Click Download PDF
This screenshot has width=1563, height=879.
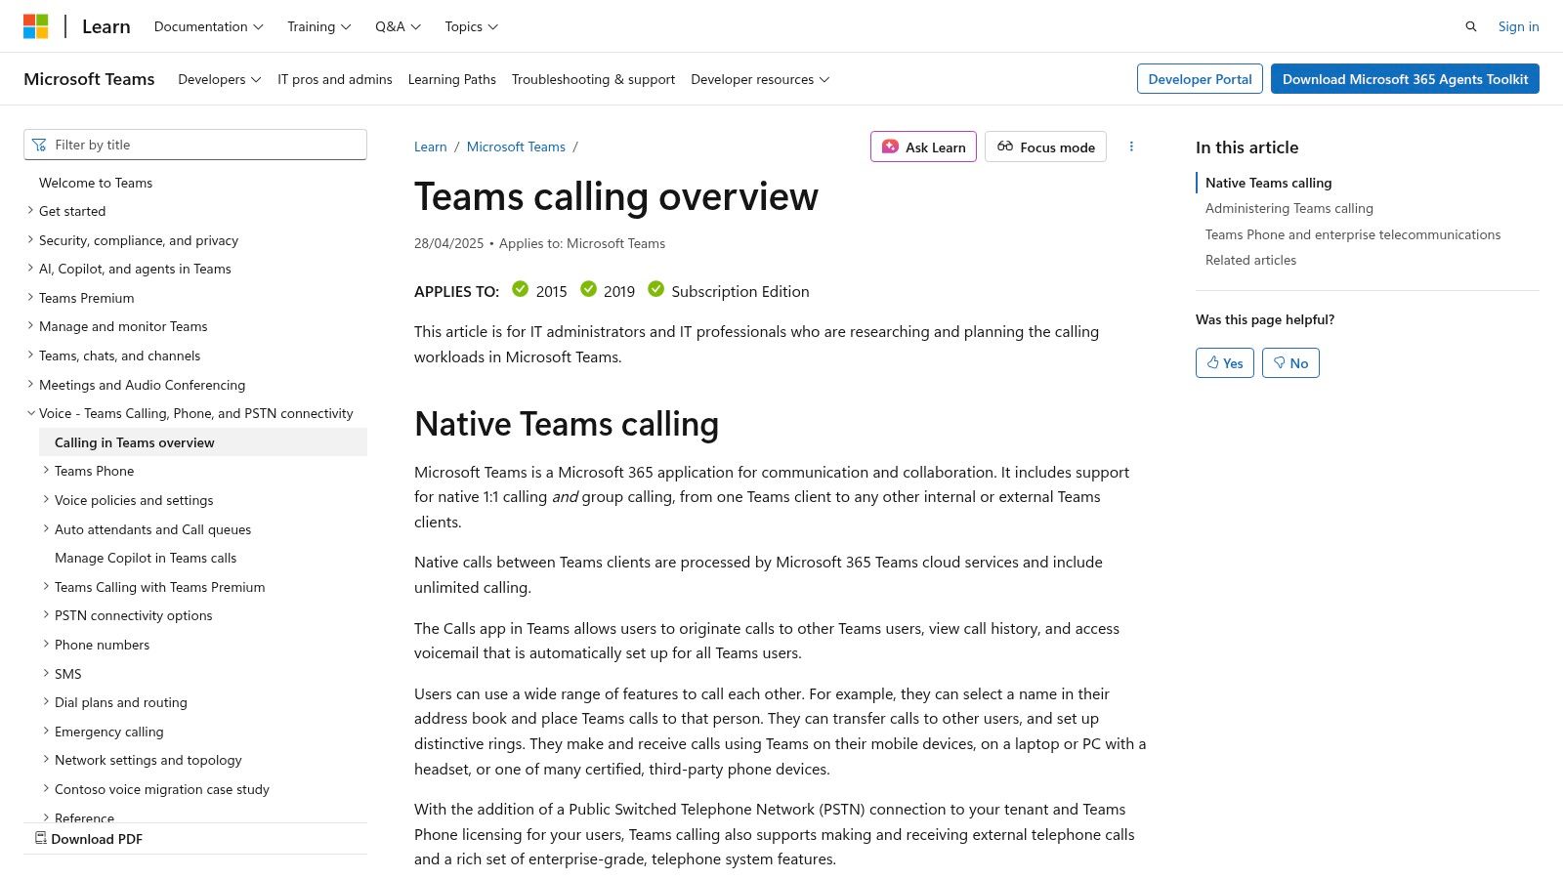[89, 839]
